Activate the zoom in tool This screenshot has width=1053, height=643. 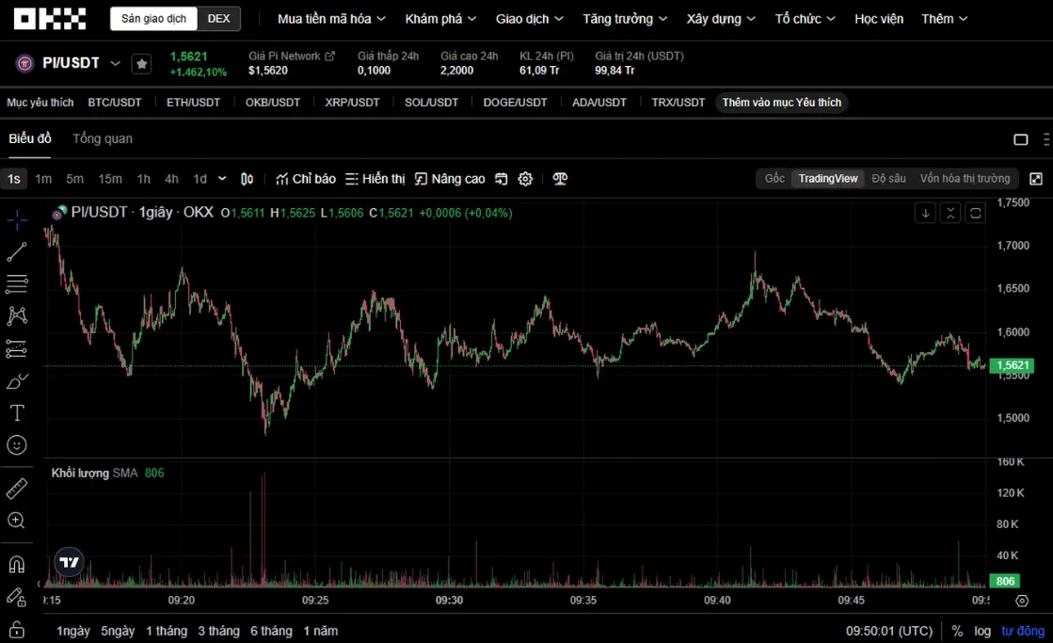[17, 521]
